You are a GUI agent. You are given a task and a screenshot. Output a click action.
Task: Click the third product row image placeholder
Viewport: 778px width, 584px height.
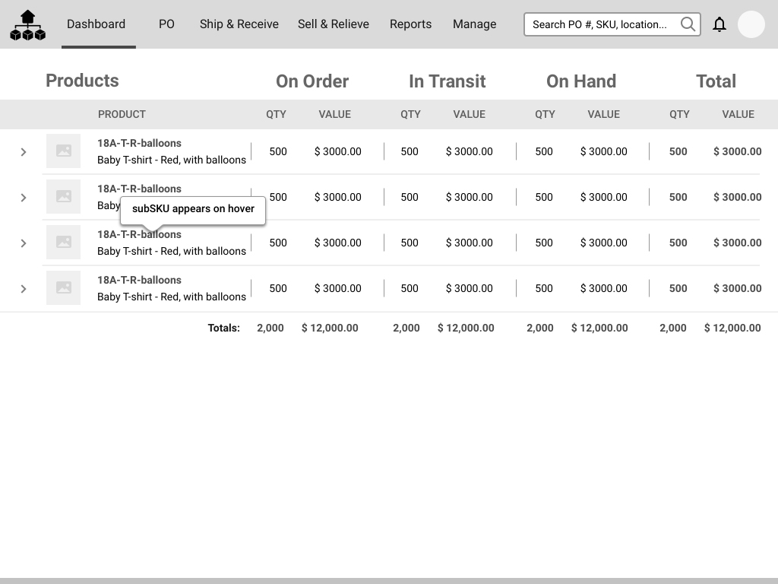pos(63,243)
